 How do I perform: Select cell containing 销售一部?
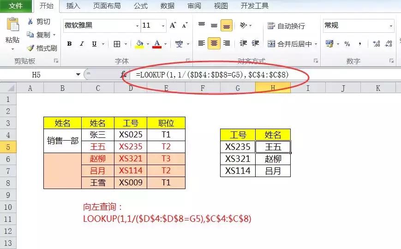63,141
